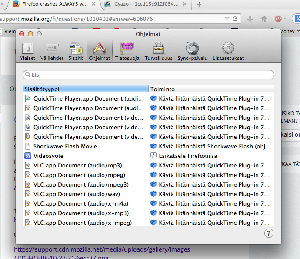Open action dropdown for audio/mpeg row

(211, 175)
